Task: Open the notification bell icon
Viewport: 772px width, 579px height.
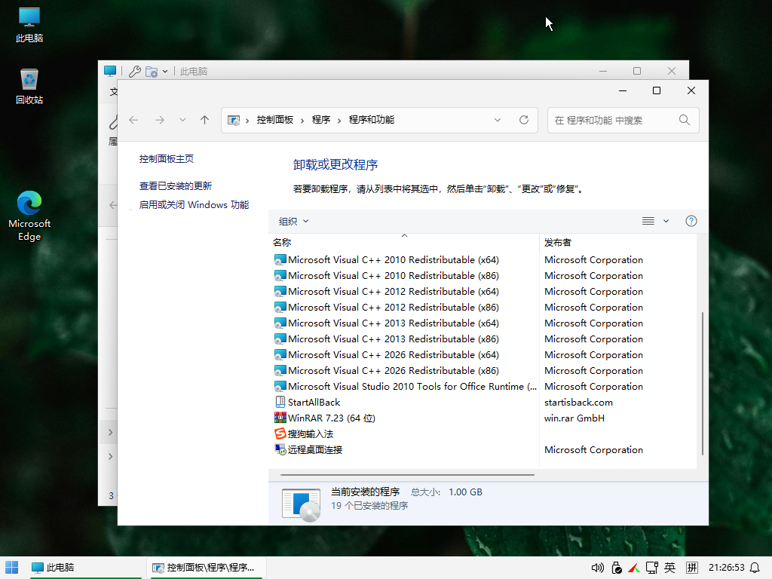Action: [755, 568]
